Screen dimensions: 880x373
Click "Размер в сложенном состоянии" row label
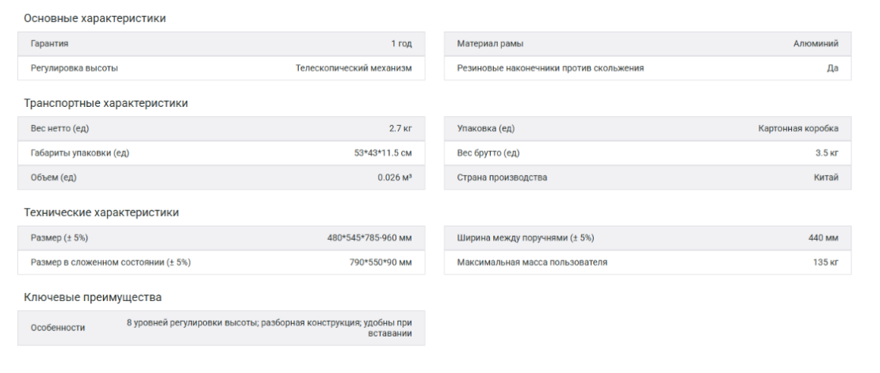[x=110, y=262]
